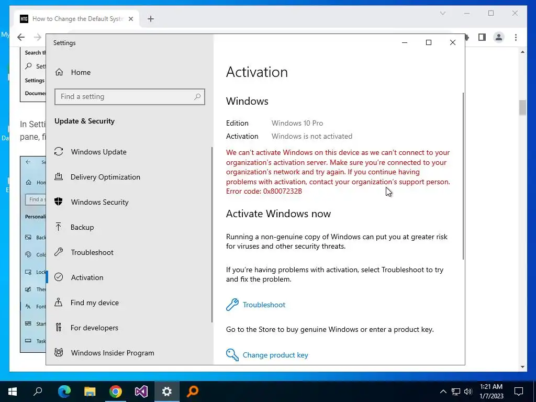Click the Settings content pane scrollbar
This screenshot has height=402, width=536.
point(463,176)
